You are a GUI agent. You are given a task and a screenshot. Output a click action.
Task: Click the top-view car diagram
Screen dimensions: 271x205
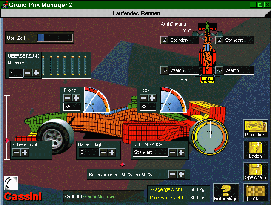tap(207, 52)
